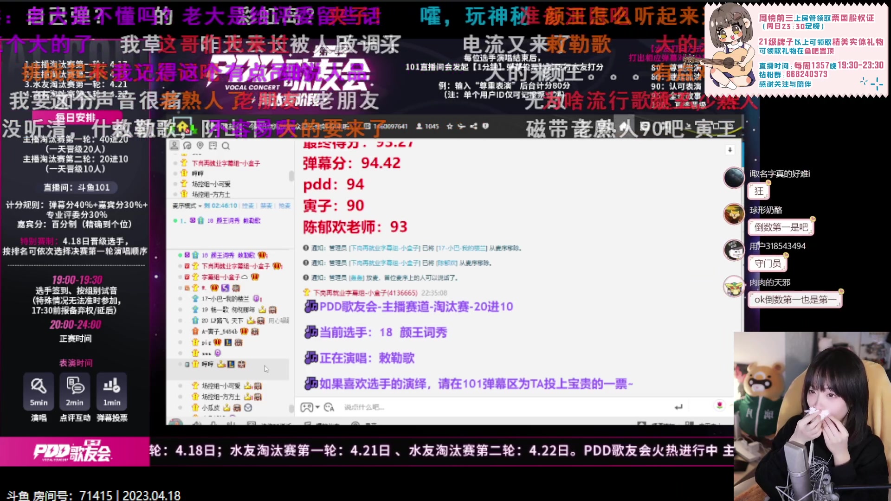
Task: Select member 场控组-方方土 in top list
Action: [x=211, y=194]
